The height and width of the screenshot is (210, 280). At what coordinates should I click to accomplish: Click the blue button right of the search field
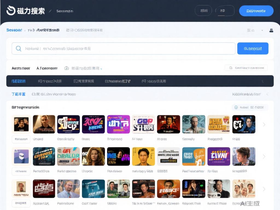pos(253,48)
